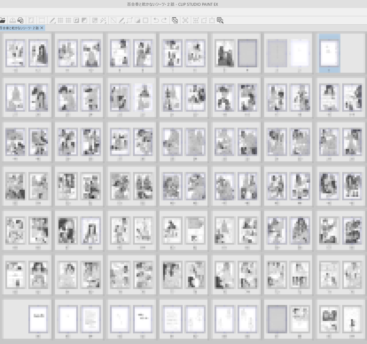Image resolution: width=367 pixels, height=344 pixels.
Task: Switch to the 百合香と乾かないシーツ・２話 document tab
Action: [x=19, y=28]
